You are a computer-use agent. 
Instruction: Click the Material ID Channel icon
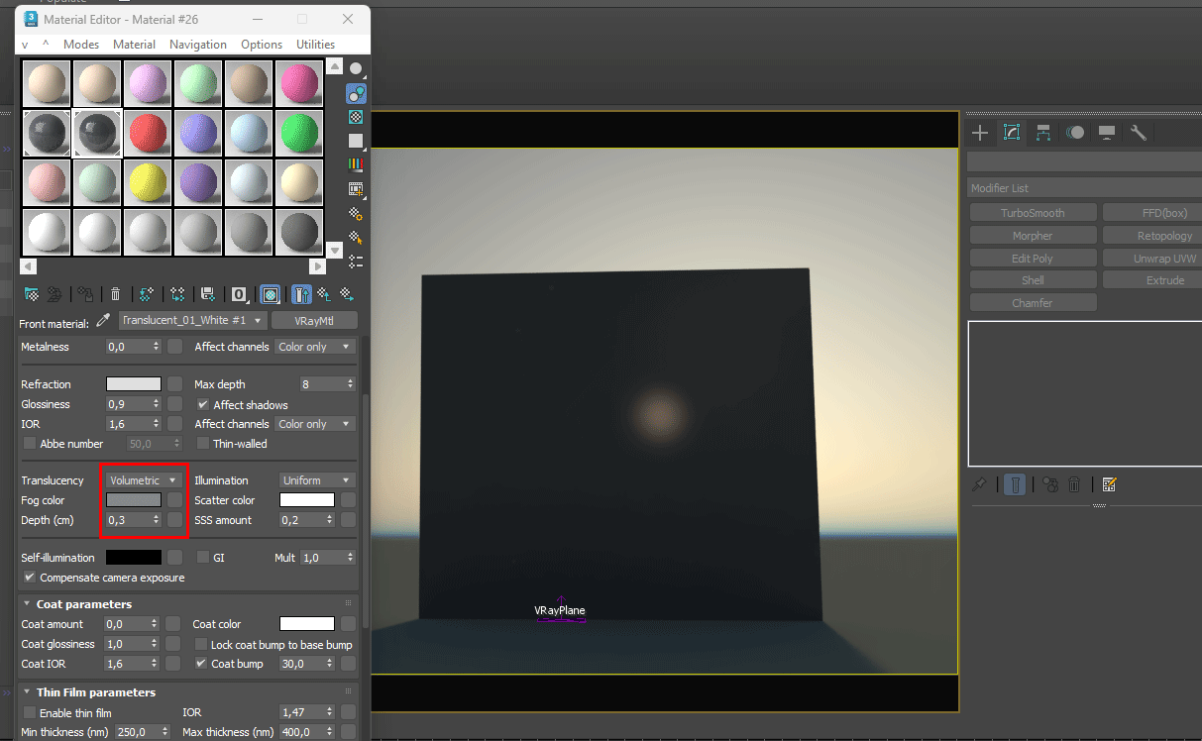(239, 294)
